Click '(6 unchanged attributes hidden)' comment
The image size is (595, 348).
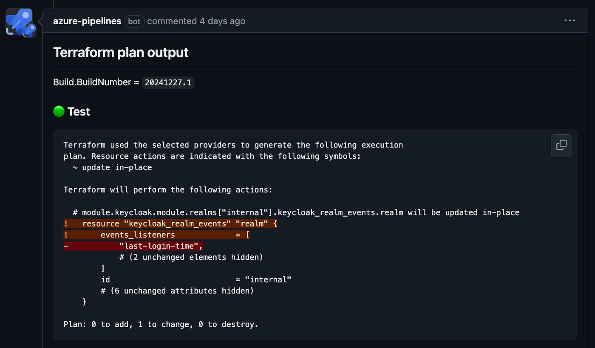coord(177,291)
